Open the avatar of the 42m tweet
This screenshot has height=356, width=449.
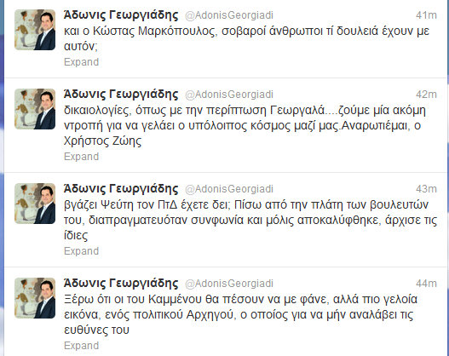pos(35,109)
